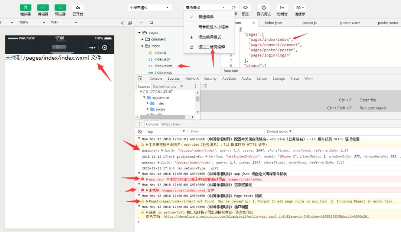401x232 pixels.
Task: Open the developers.weixin.qq.com doc link
Action: [266, 216]
